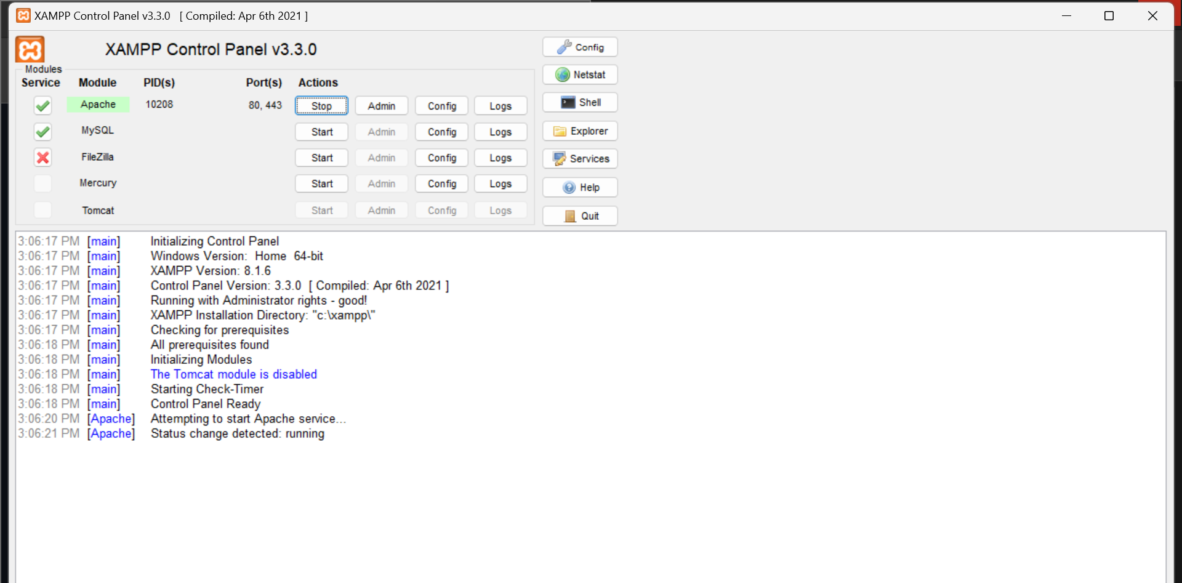
Task: Click the 'Status change detected: running' log line
Action: (238, 433)
